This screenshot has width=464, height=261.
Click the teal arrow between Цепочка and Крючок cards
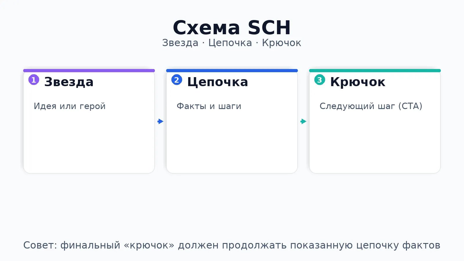(303, 121)
